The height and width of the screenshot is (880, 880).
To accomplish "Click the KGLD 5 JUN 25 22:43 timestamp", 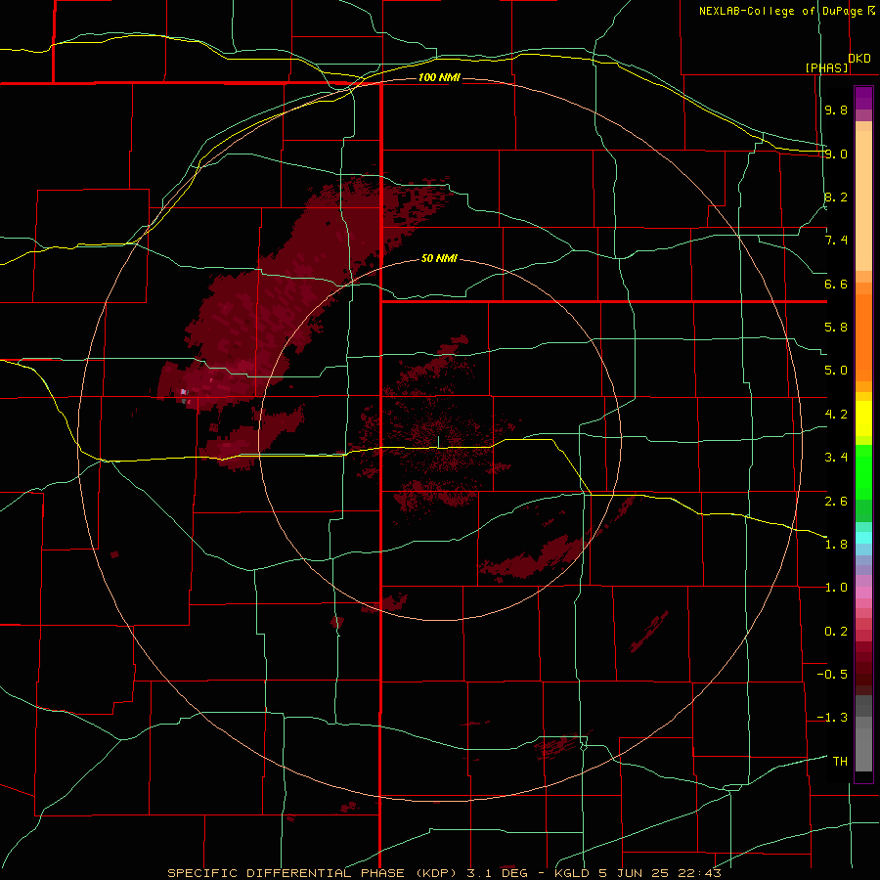I will [638, 873].
